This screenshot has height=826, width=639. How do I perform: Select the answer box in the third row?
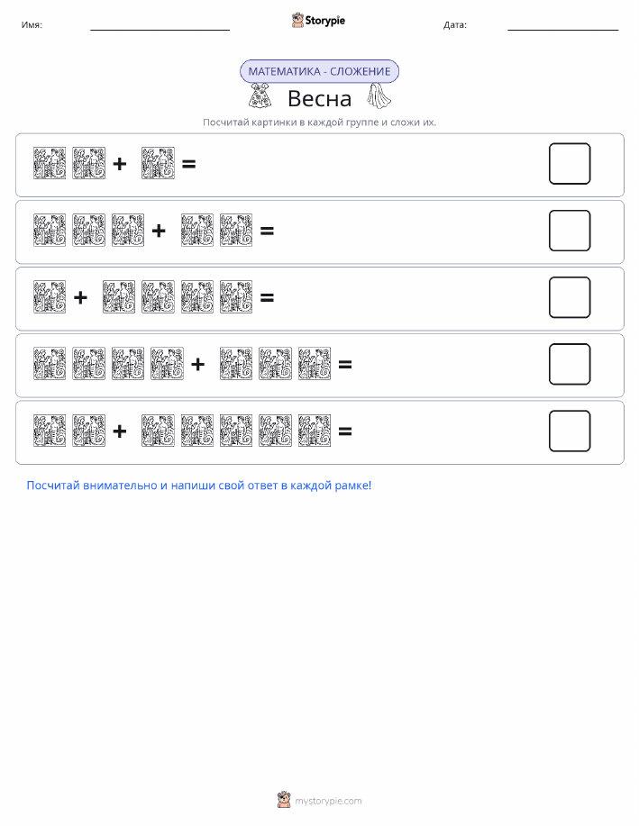(570, 297)
